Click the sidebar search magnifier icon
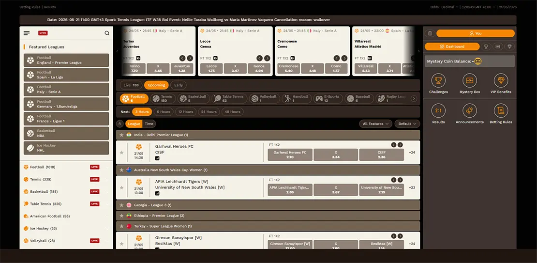Viewport: 537px width, 263px height. [x=107, y=33]
